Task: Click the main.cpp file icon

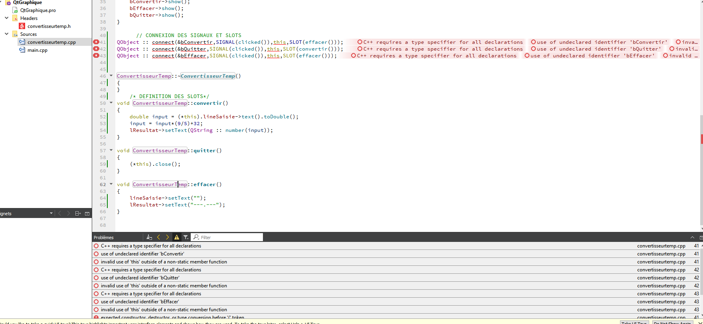Action: (22, 50)
